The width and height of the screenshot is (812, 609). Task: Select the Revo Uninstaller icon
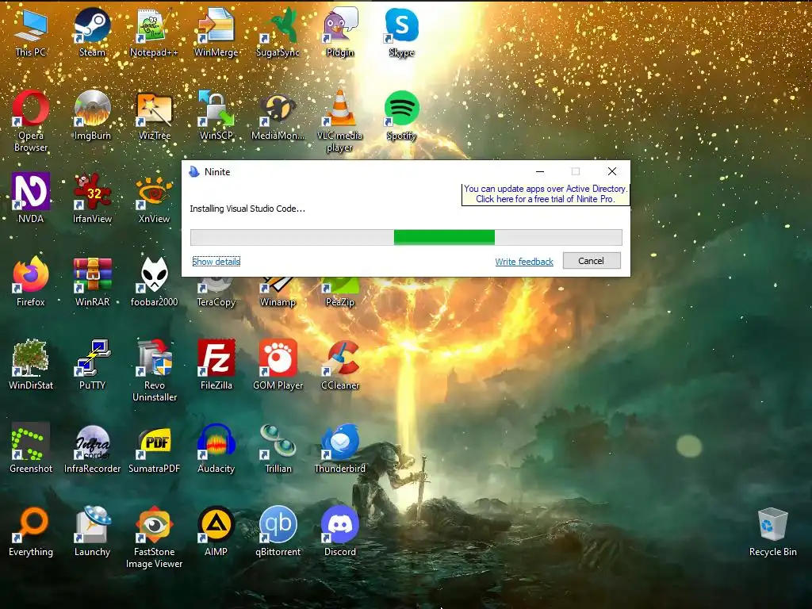point(154,371)
